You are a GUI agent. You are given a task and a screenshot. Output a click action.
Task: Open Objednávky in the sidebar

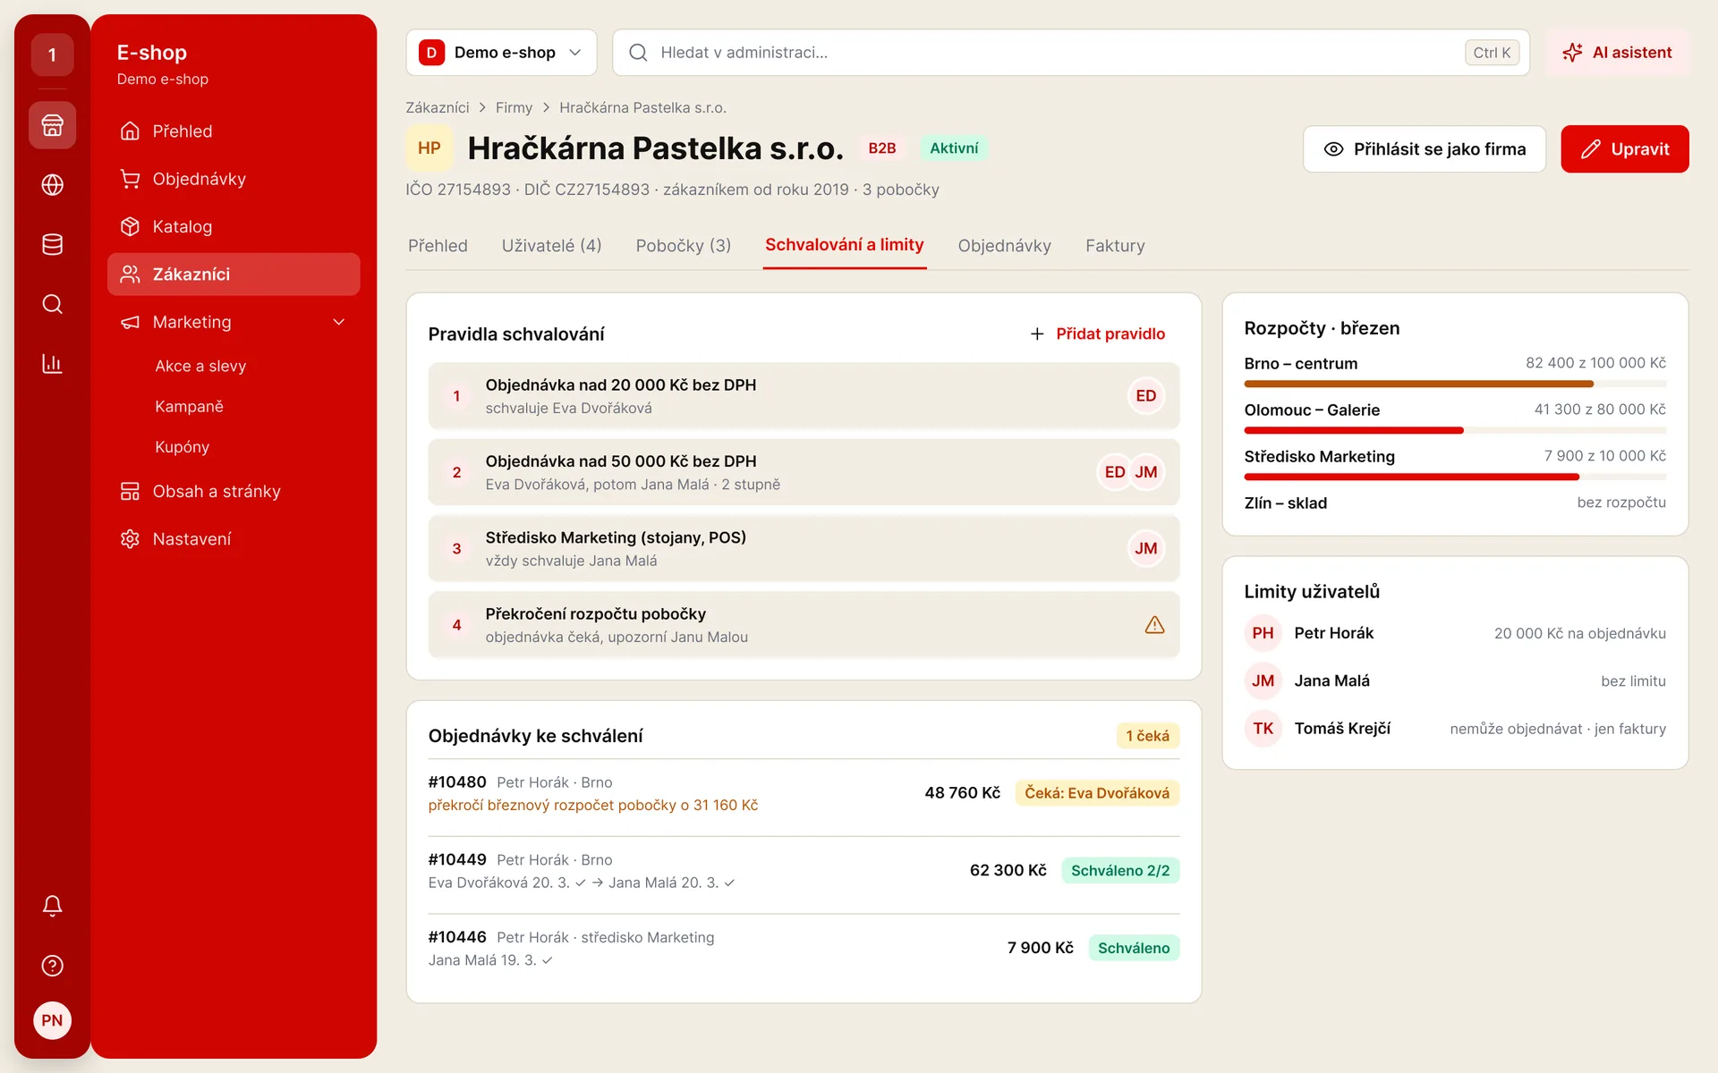234,179
